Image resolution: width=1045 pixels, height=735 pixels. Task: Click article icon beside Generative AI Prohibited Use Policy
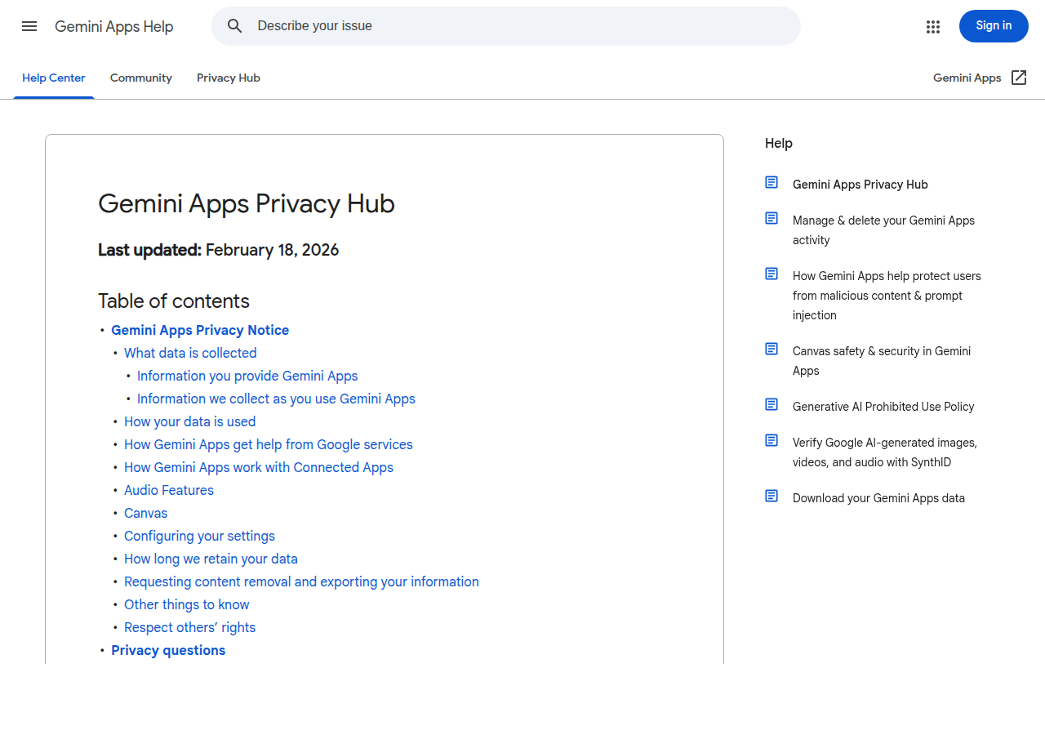(x=772, y=404)
